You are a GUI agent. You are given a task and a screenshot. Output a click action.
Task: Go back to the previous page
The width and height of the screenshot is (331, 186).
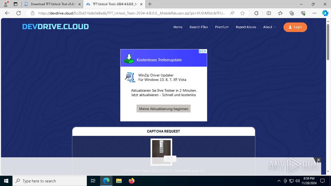point(7,13)
